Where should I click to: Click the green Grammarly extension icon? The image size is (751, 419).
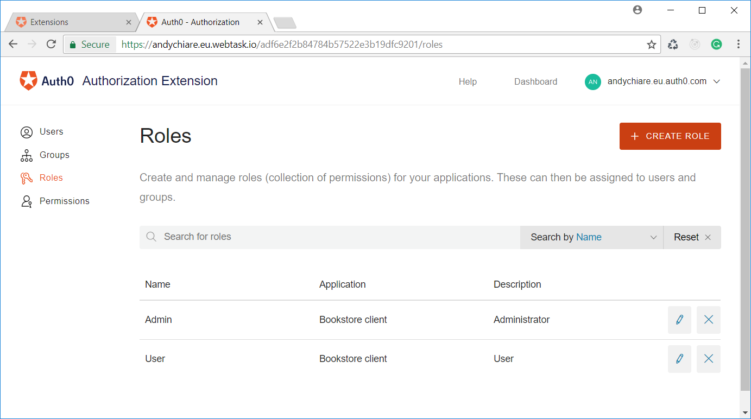[716, 45]
